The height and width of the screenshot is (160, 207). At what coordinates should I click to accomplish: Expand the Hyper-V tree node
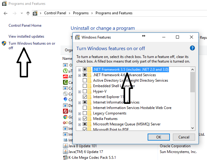click(79, 92)
